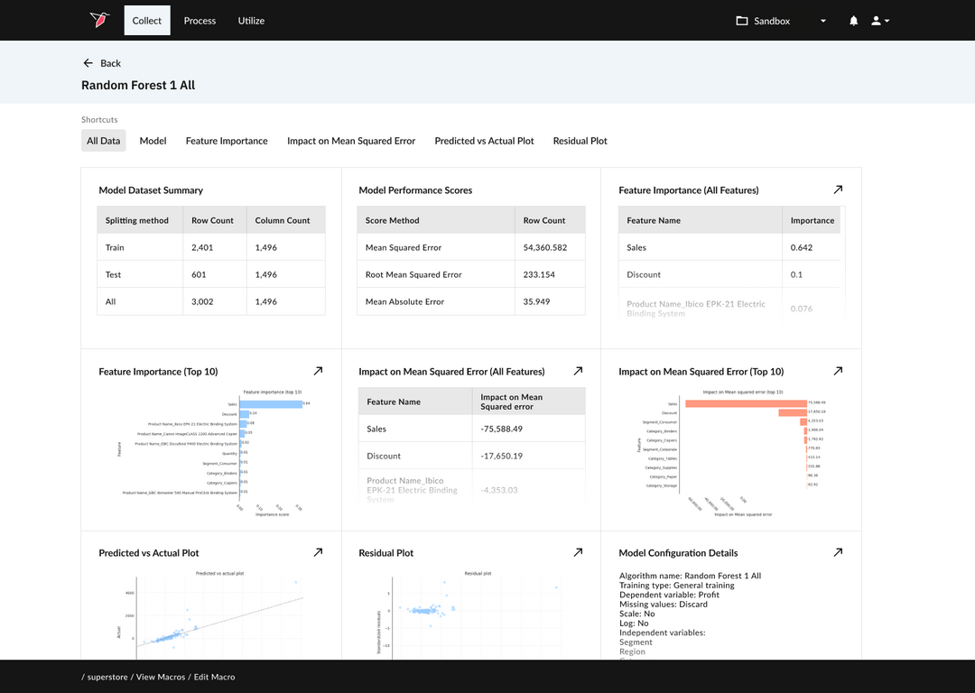Expand the Feature Importance (Top 10) chart

pos(318,371)
